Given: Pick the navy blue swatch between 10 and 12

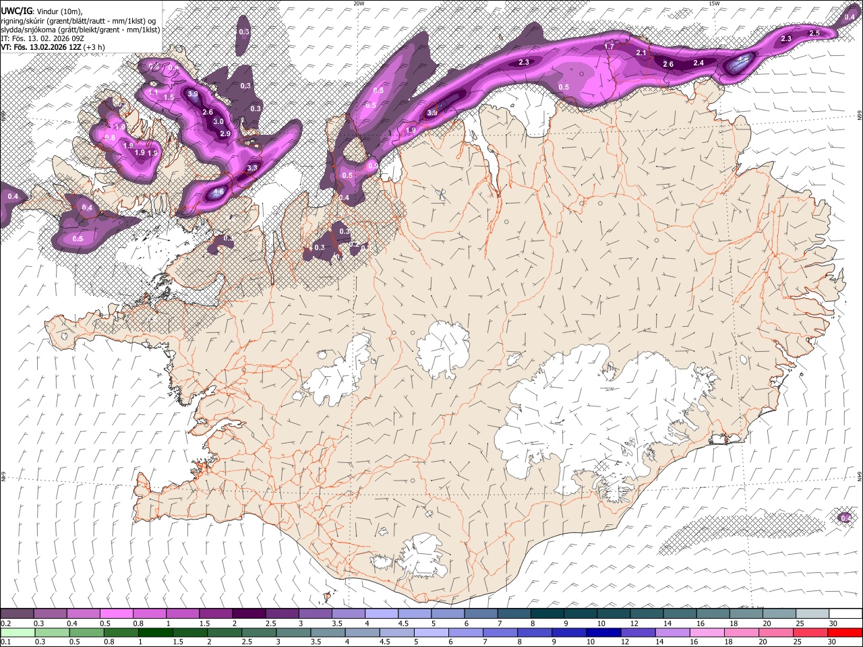Looking at the screenshot, I should coord(602,632).
